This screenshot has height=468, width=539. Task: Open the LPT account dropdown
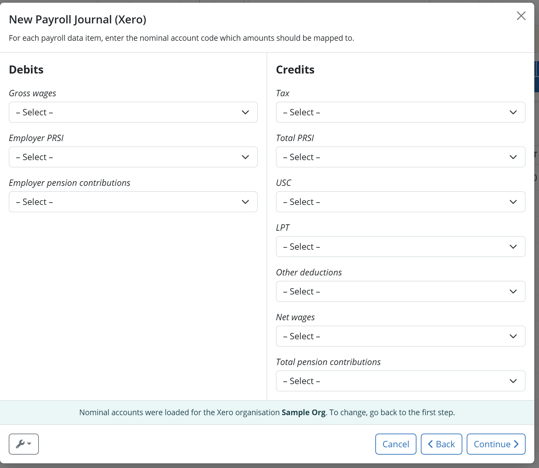pyautogui.click(x=400, y=246)
